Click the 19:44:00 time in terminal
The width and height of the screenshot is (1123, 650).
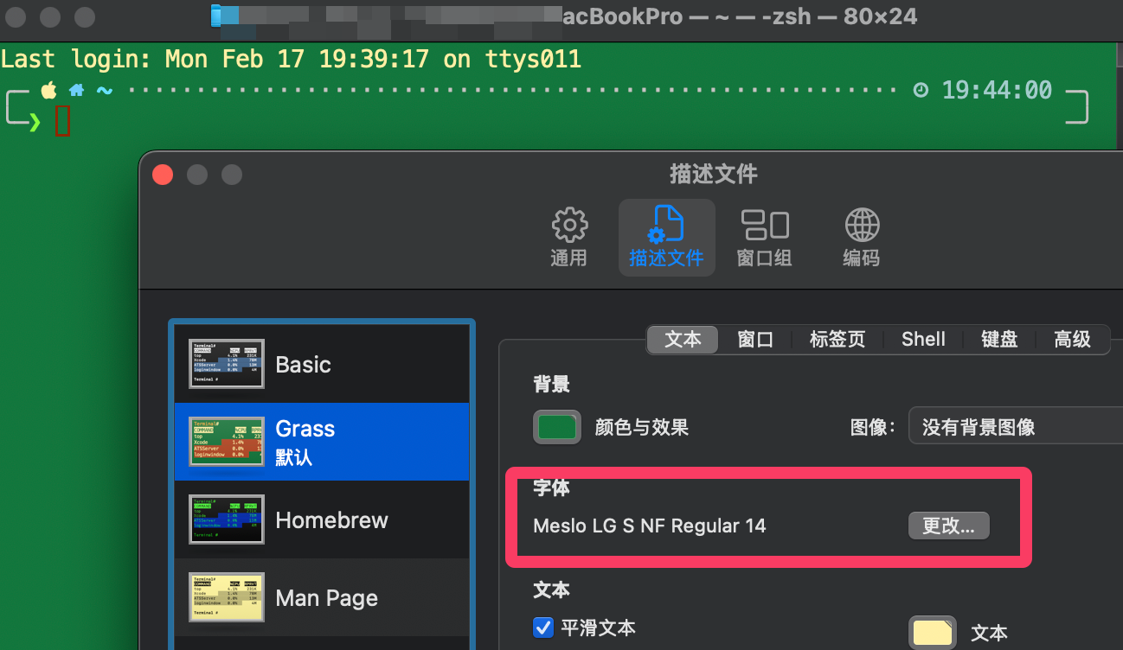tap(997, 90)
